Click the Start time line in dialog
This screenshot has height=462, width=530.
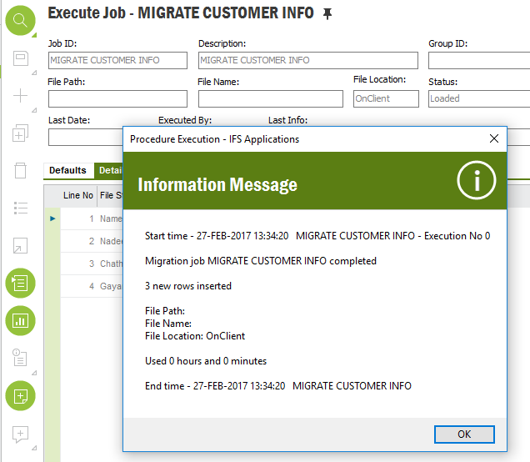point(317,236)
